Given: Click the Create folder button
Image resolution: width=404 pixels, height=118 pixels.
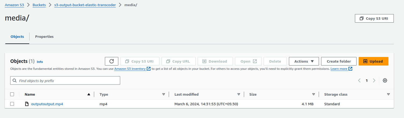Looking at the screenshot, I should point(339,61).
